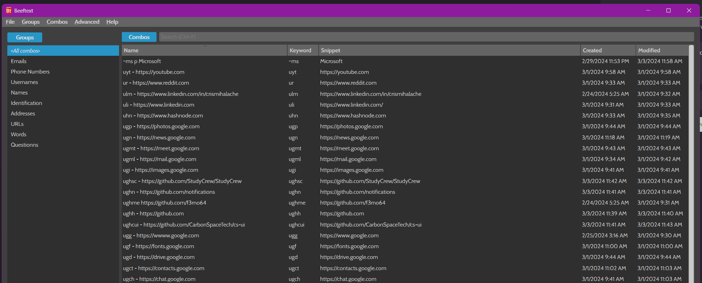This screenshot has height=283, width=702.
Task: Select the 'uyt - https://youtube.com' combo
Action: tap(154, 72)
